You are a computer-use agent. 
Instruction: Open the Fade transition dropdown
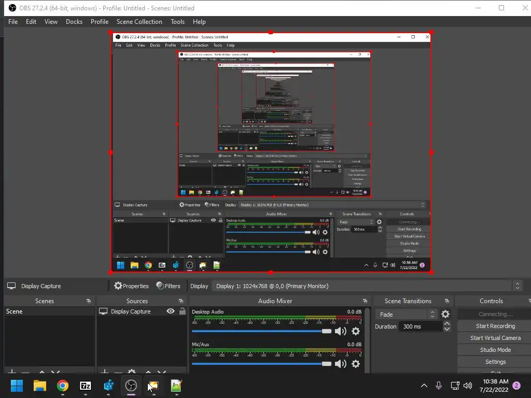[x=406, y=315]
